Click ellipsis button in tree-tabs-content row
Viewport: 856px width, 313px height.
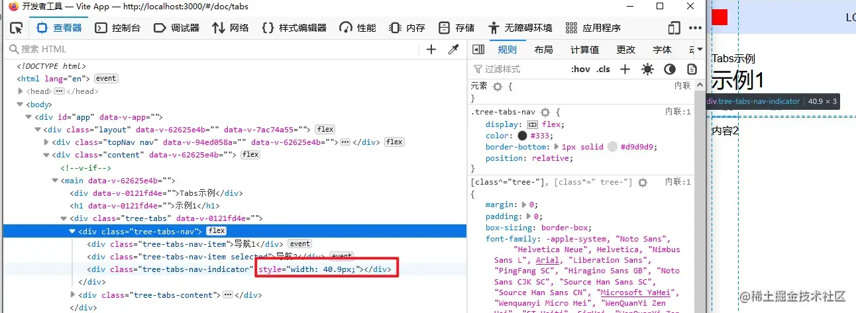click(228, 294)
